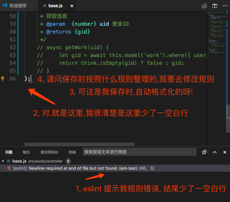
Task: Collapse the base.js problems tree row
Action: [x=3, y=161]
